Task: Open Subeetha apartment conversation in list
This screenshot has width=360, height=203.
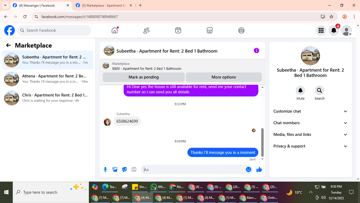Action: pos(48,60)
